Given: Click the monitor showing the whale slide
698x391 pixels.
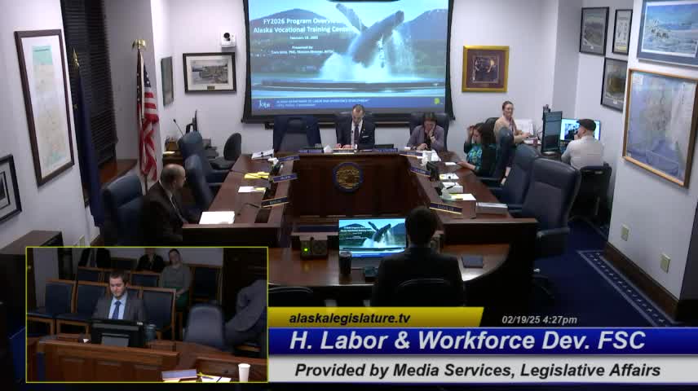Looking at the screenshot, I should point(372,238).
